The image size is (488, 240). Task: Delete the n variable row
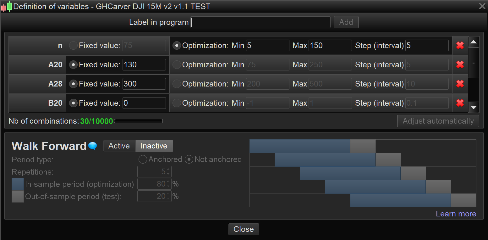460,46
